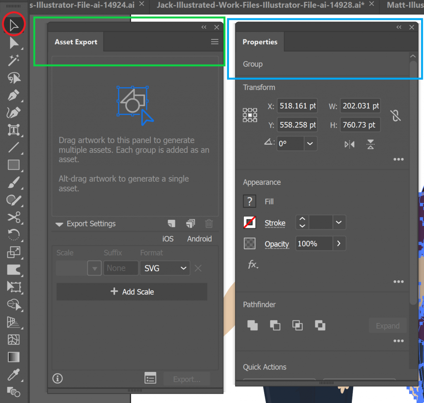This screenshot has height=403, width=424.
Task: Select the Selection tool arrow
Action: [14, 26]
